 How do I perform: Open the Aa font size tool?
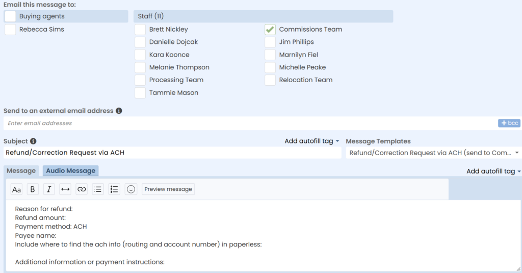tap(16, 189)
